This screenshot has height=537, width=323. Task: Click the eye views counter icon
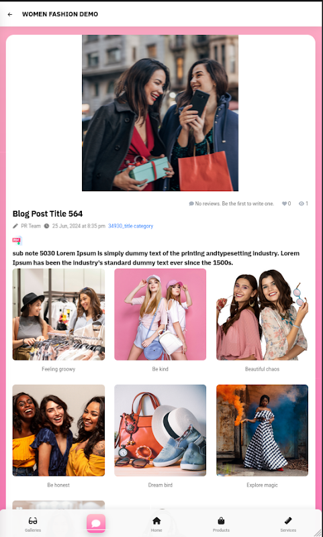(x=302, y=203)
